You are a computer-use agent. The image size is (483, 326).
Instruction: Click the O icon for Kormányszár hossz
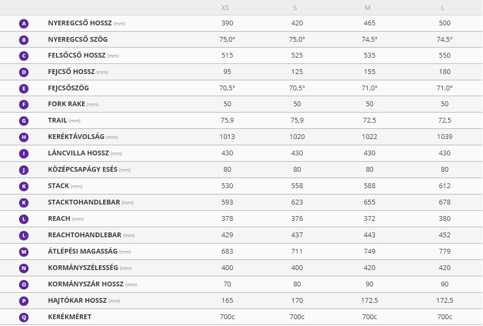pos(24,284)
